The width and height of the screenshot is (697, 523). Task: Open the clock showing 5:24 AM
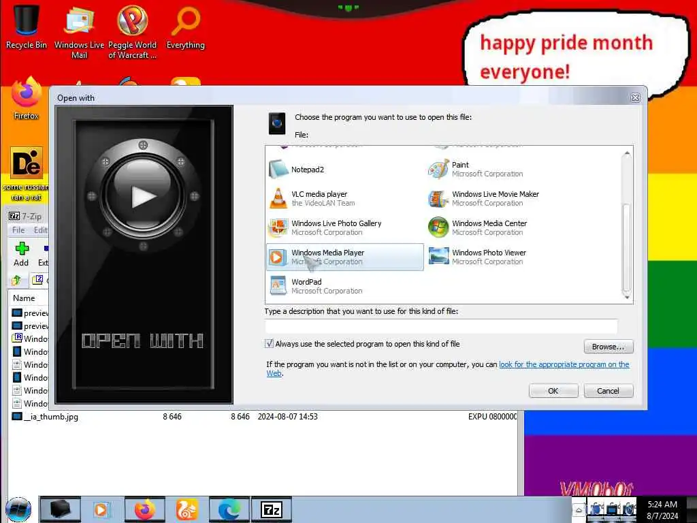[x=662, y=510]
